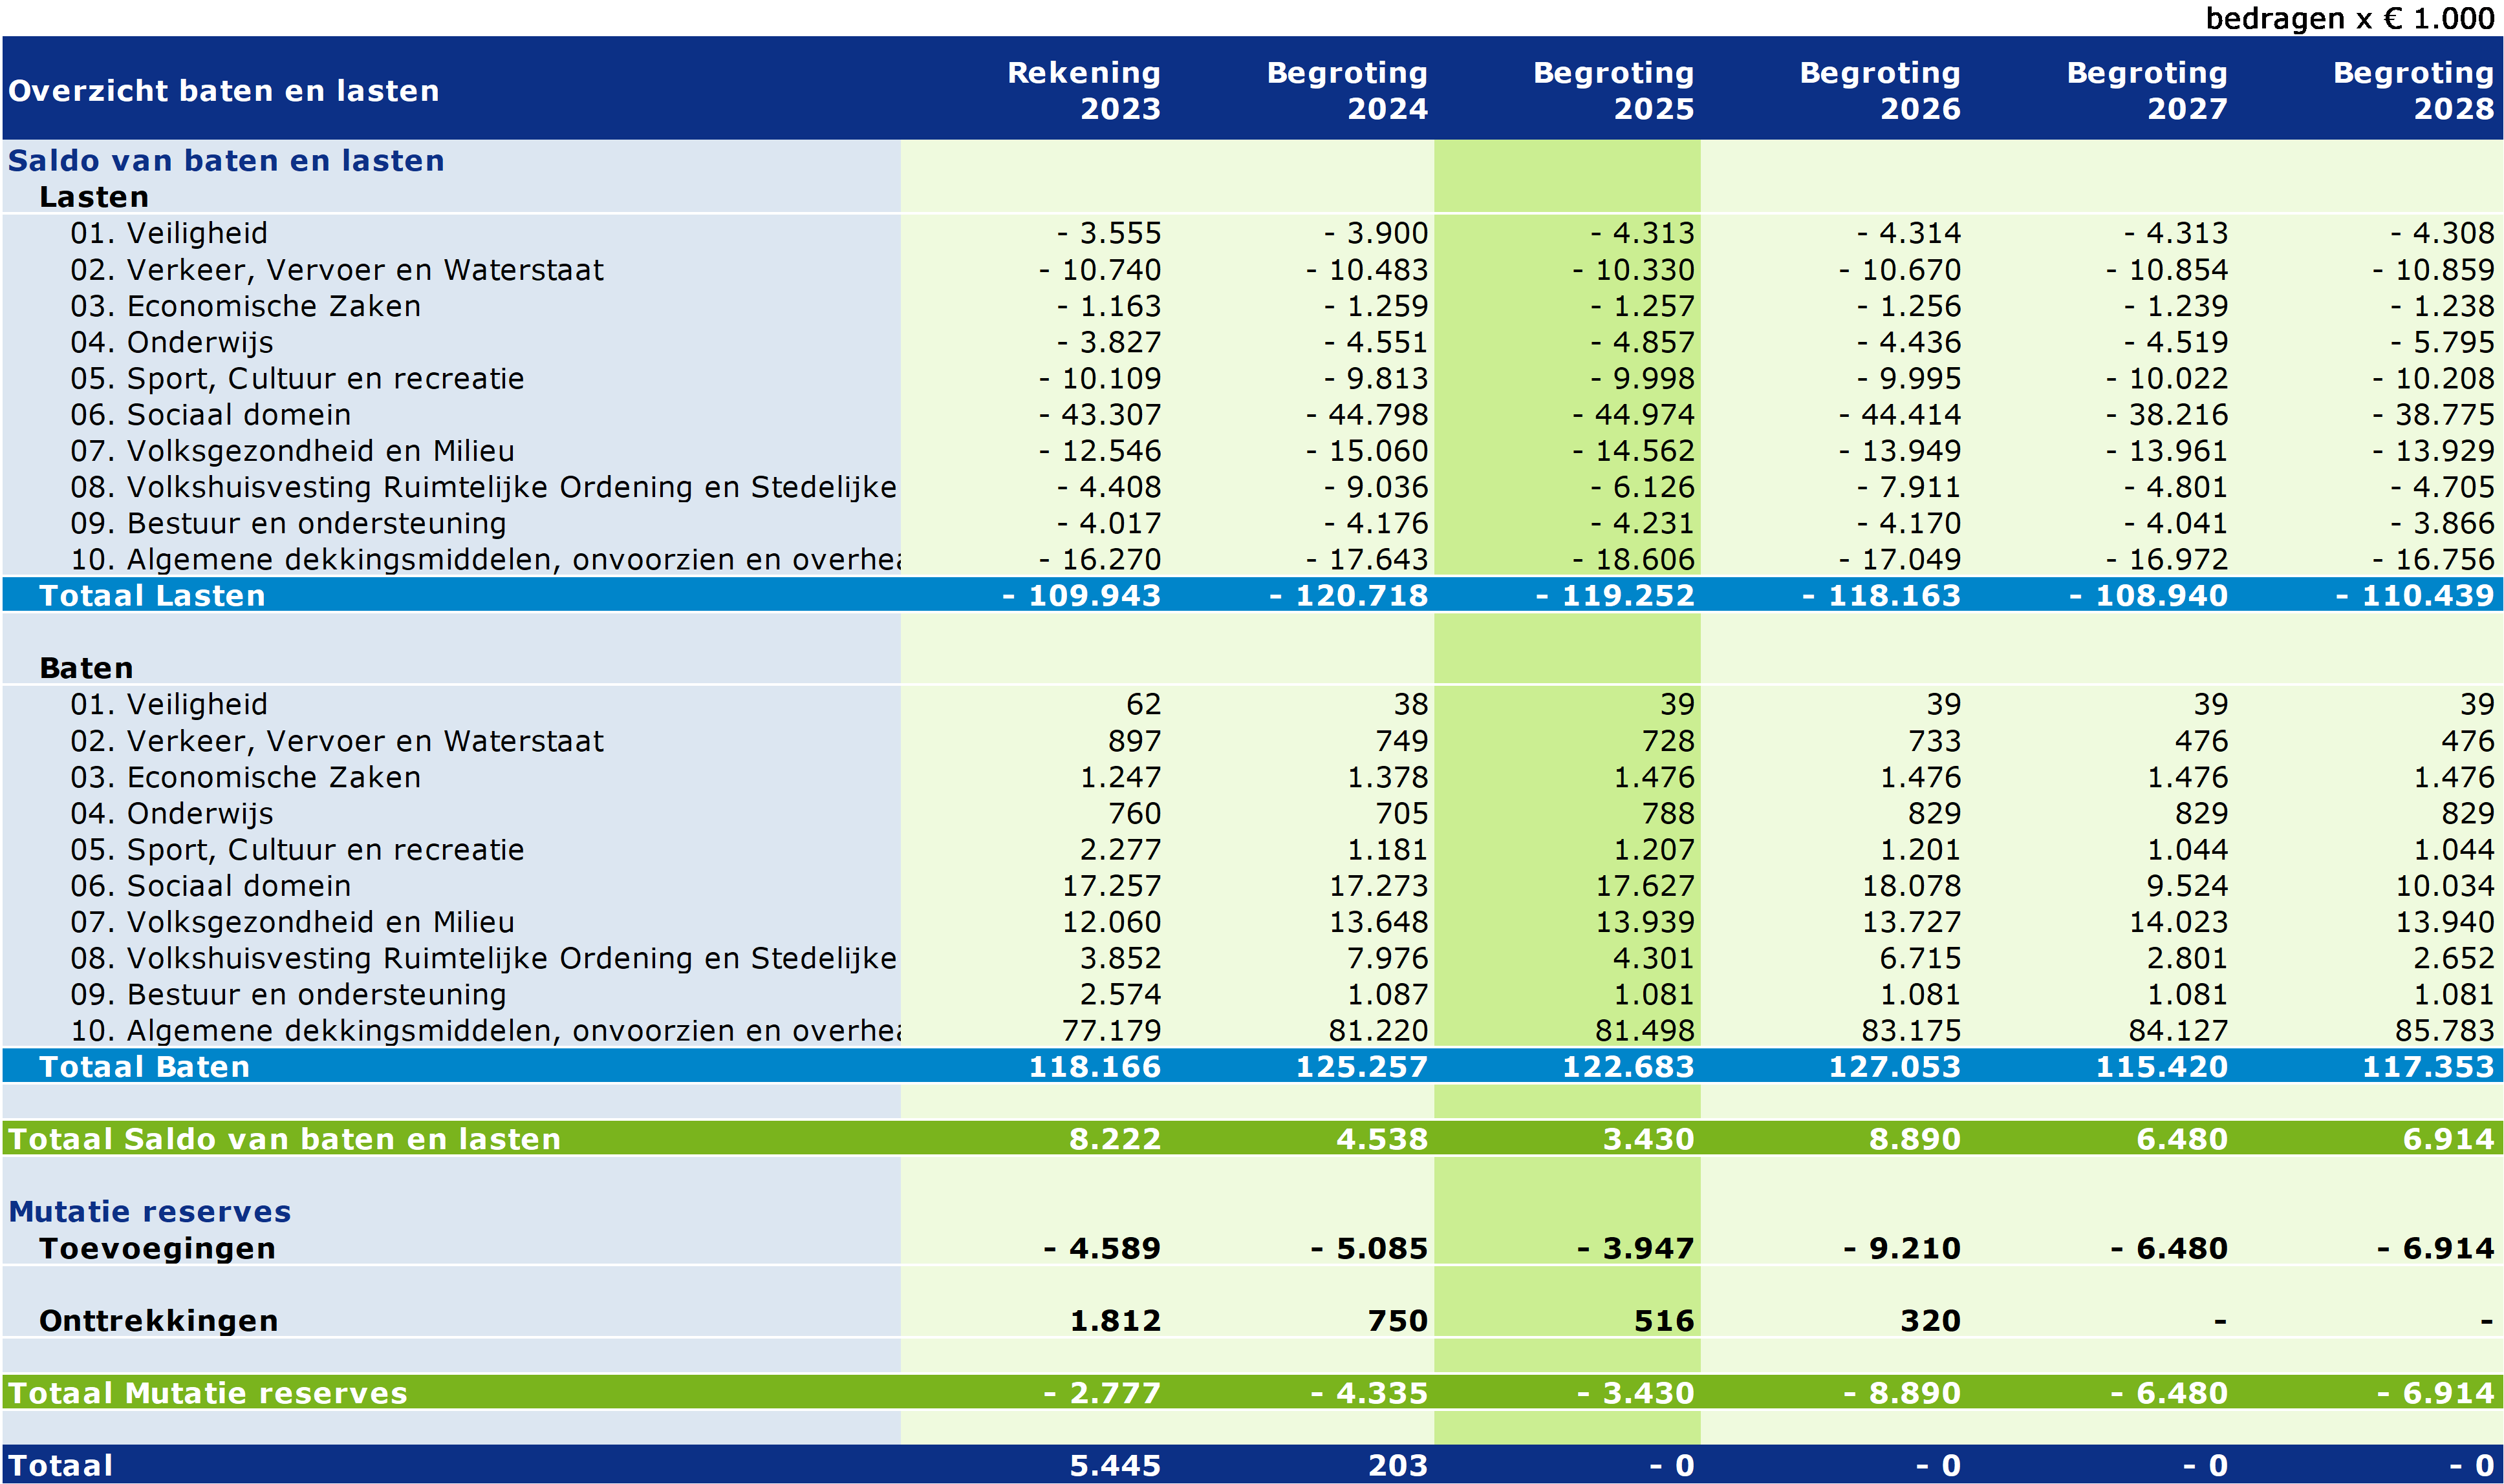This screenshot has width=2504, height=1484.
Task: Click Totaal Baten value '118.166'
Action: point(1094,1067)
